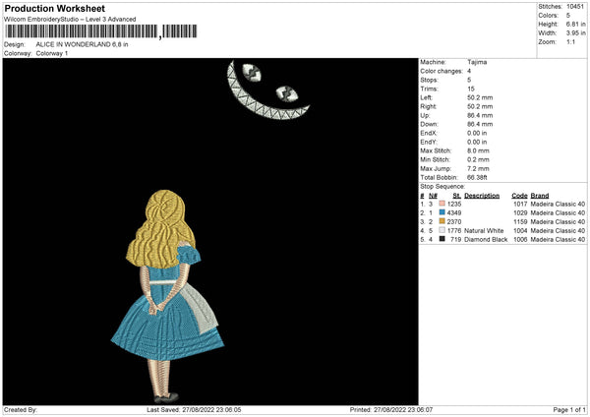The image size is (590, 417).
Task: Select the 'Natural White' description
Action: tap(484, 231)
